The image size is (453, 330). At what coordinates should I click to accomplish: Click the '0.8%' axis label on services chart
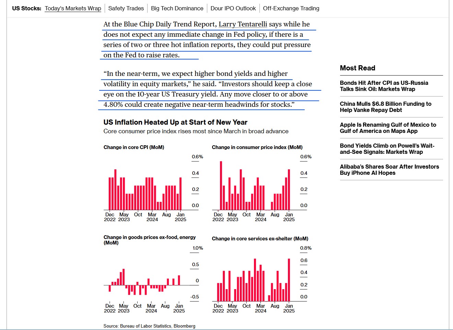pyautogui.click(x=306, y=248)
